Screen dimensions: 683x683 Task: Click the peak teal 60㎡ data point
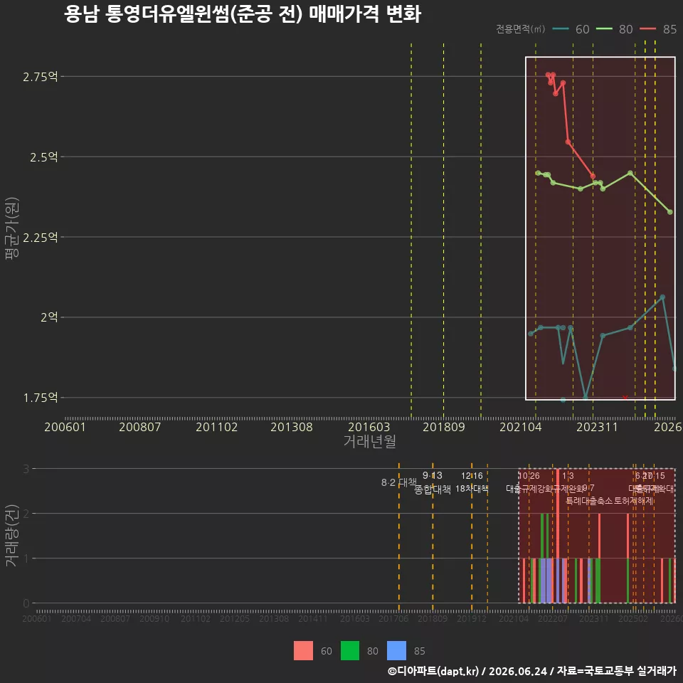click(662, 297)
